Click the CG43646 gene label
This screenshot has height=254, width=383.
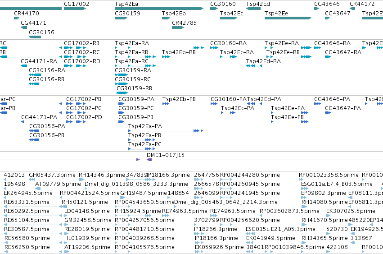pos(327,4)
